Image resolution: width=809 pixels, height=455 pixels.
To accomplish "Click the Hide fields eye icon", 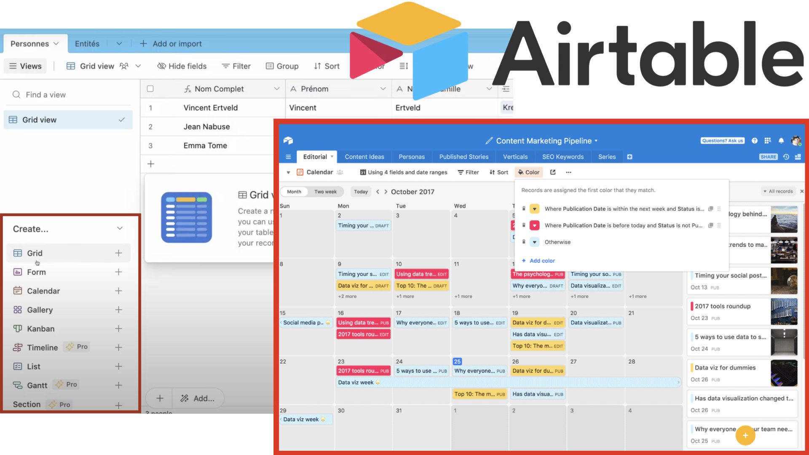I will tap(161, 66).
